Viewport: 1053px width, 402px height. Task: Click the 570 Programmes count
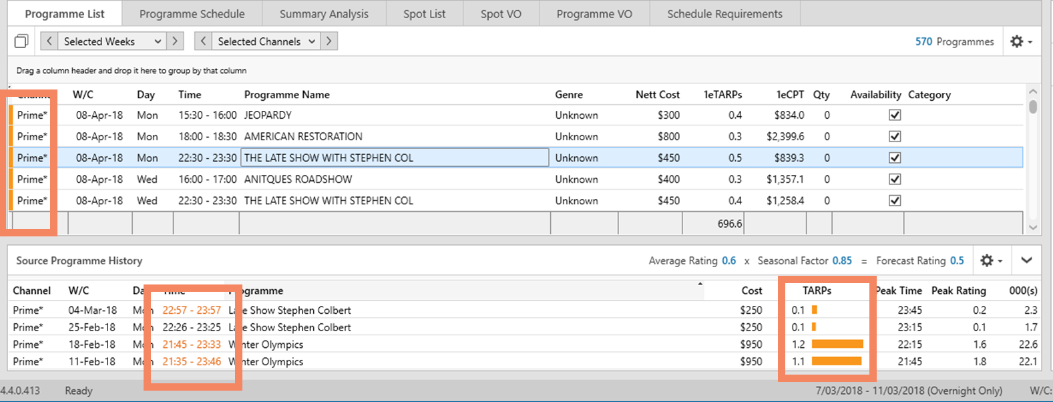tap(954, 41)
